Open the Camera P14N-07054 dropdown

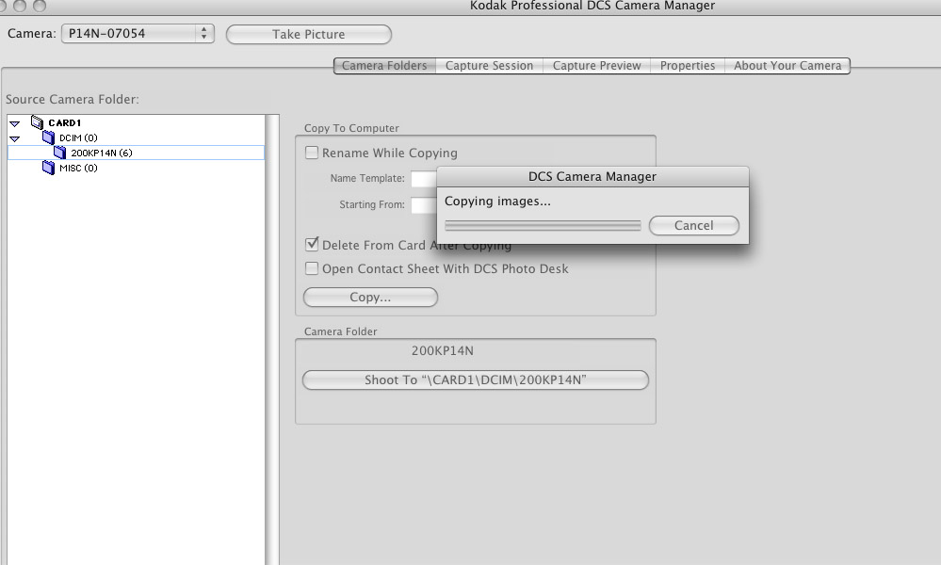tap(138, 34)
